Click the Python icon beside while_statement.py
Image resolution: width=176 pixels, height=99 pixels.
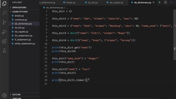pos(13,43)
